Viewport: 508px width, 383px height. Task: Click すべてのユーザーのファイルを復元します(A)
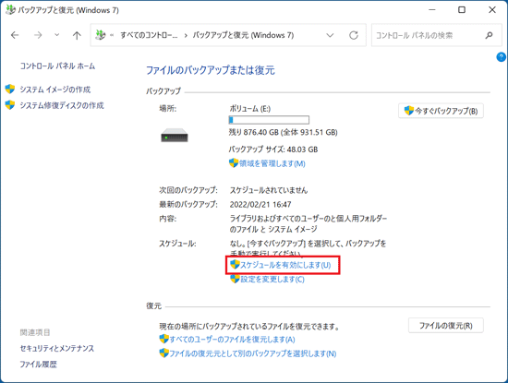click(x=232, y=340)
